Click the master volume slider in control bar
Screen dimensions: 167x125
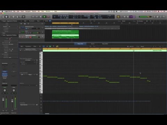(145, 17)
